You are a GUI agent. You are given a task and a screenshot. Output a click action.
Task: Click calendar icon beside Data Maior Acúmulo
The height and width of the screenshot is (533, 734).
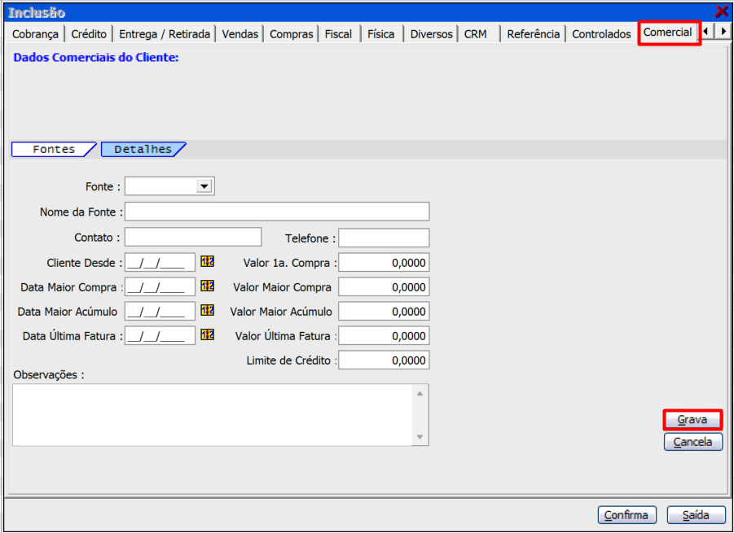(207, 311)
